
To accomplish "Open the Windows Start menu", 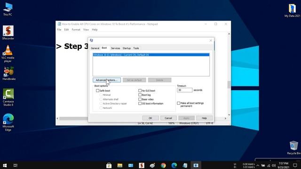I will (x=5, y=165).
